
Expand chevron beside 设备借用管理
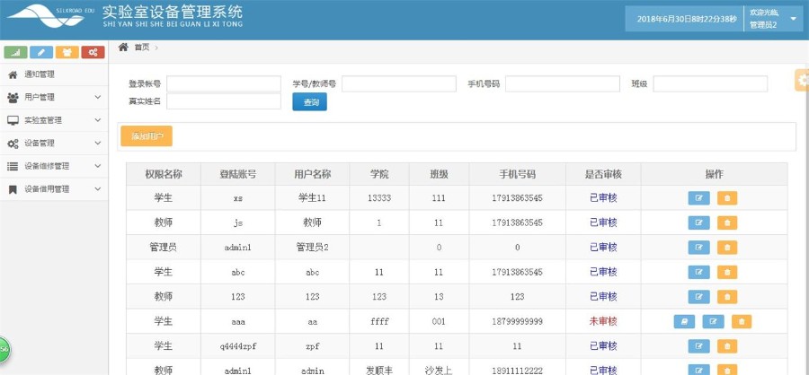(x=97, y=188)
